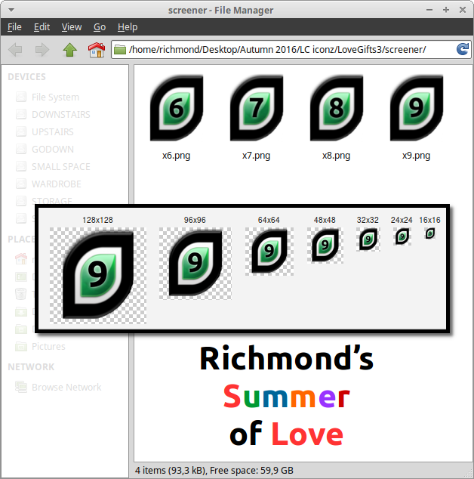
Task: Open Browse Network in the sidebar
Action: pyautogui.click(x=66, y=387)
